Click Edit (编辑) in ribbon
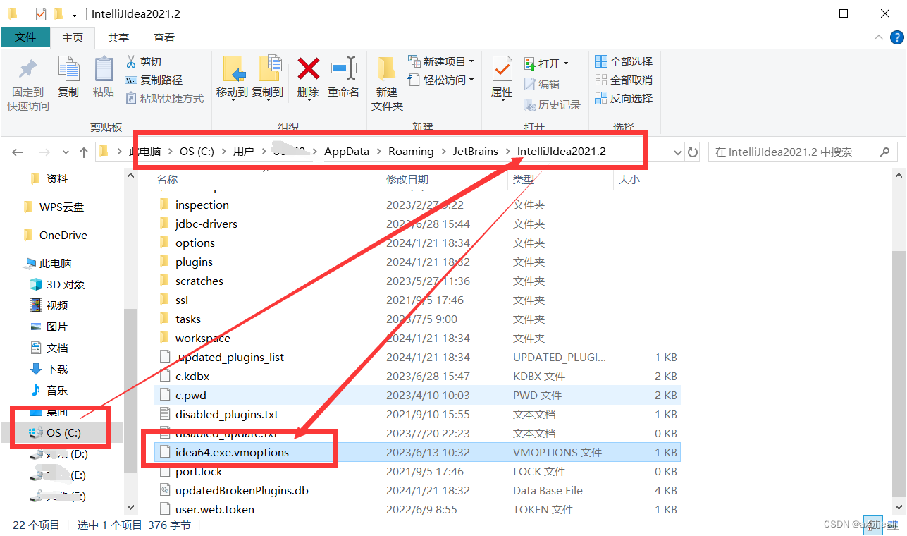907x536 pixels. [542, 84]
